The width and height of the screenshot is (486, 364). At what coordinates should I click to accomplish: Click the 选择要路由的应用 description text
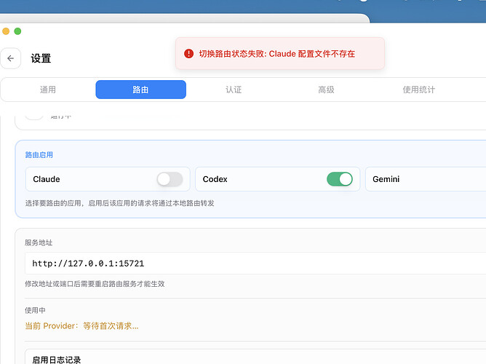click(119, 203)
